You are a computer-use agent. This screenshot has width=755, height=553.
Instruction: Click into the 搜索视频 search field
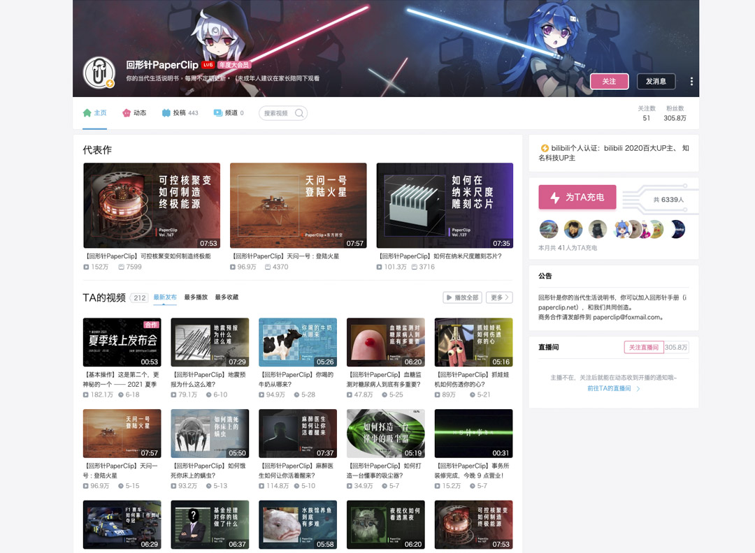coord(283,113)
